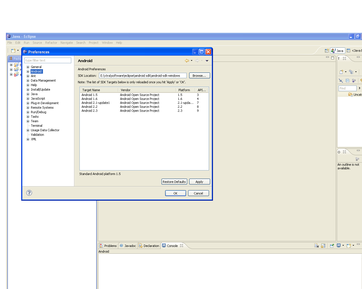
Task: Click the yellow back arrow in Preferences
Action: tap(187, 61)
